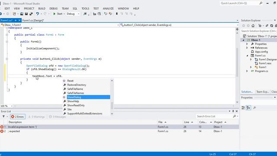This screenshot has width=277, height=156.
Task: Expand the Program.cs node in Solution Explorer
Action: tap(247, 71)
